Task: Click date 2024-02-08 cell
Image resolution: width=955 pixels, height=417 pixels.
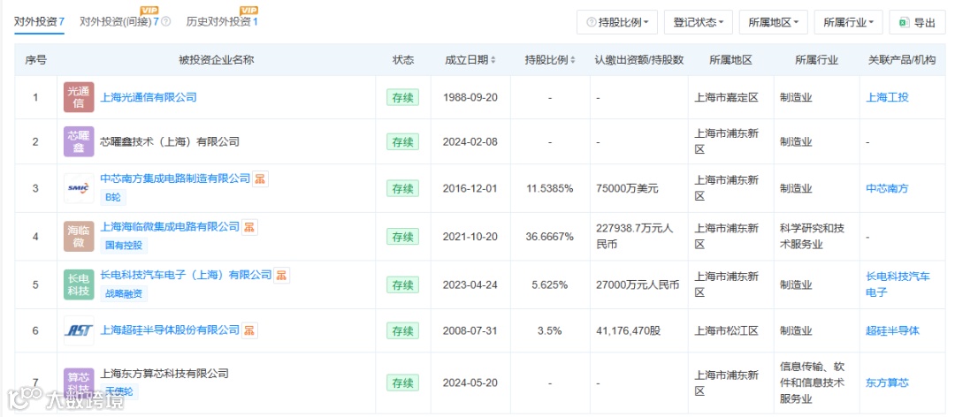Action: tap(470, 142)
